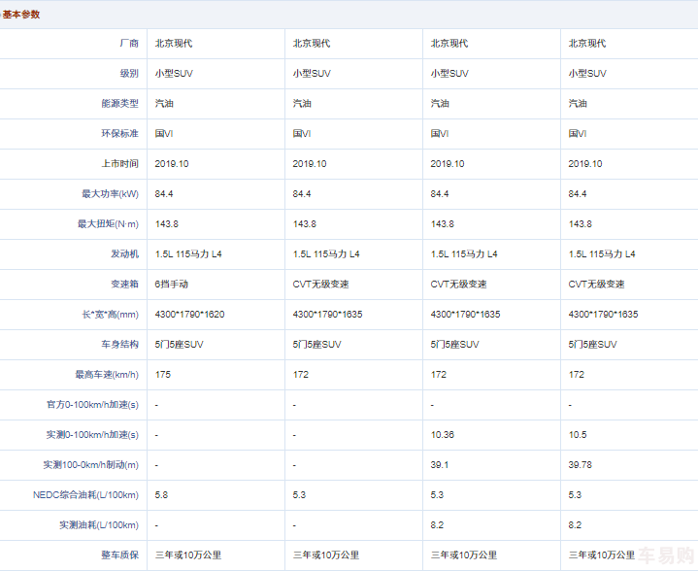This screenshot has height=571, width=698.
Task: Select the 车身结构 row label
Action: click(119, 345)
